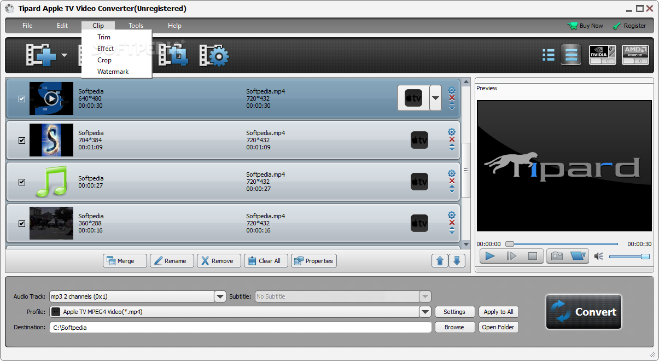Open Preferences film-gear toolbar icon
659x361 pixels.
point(214,55)
